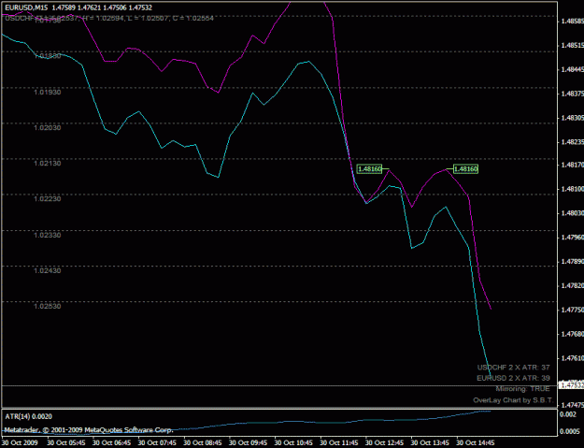Click the '30 Oct 2009' time axis label
The image size is (584, 448).
pyautogui.click(x=20, y=442)
